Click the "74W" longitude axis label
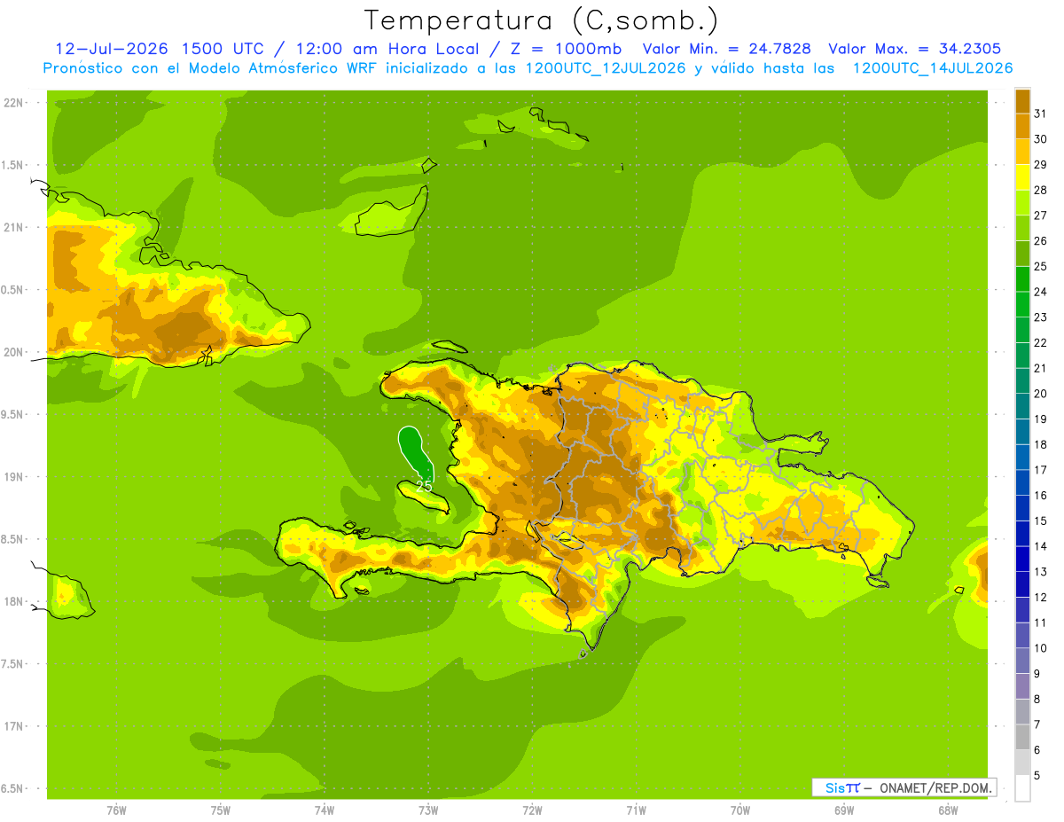Screen dimensions: 1064x822 tap(325, 810)
